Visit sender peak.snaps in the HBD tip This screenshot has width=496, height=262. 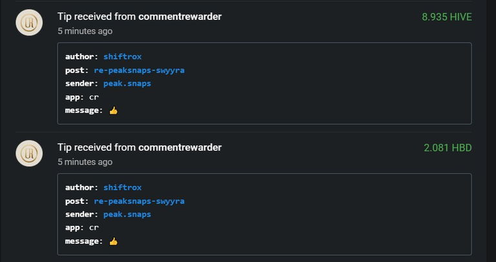click(127, 214)
